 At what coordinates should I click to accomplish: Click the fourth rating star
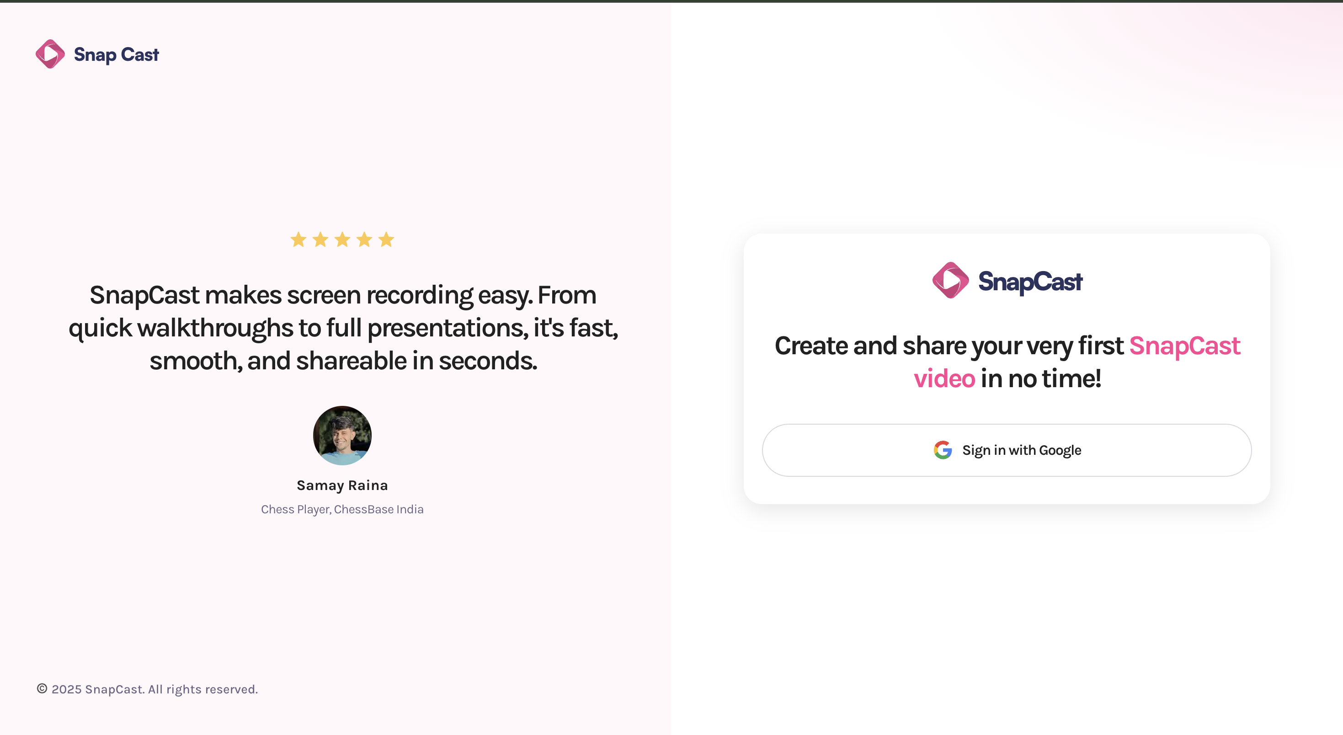coord(364,240)
